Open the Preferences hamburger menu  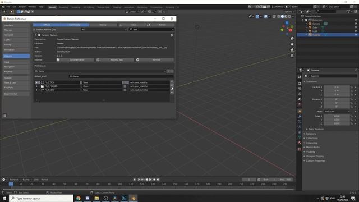click(5, 116)
